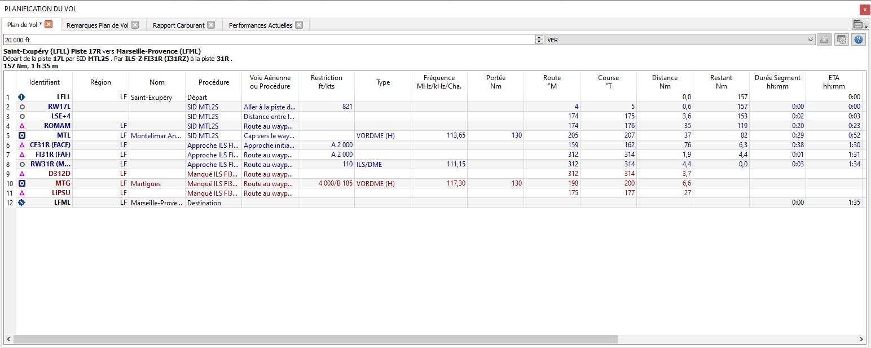Close the Remarques Plan de Vol tab
This screenshot has height=348, width=871.
(x=135, y=25)
